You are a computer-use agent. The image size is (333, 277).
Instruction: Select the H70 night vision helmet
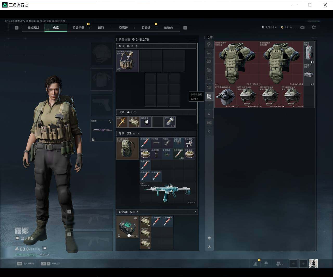pos(225,97)
